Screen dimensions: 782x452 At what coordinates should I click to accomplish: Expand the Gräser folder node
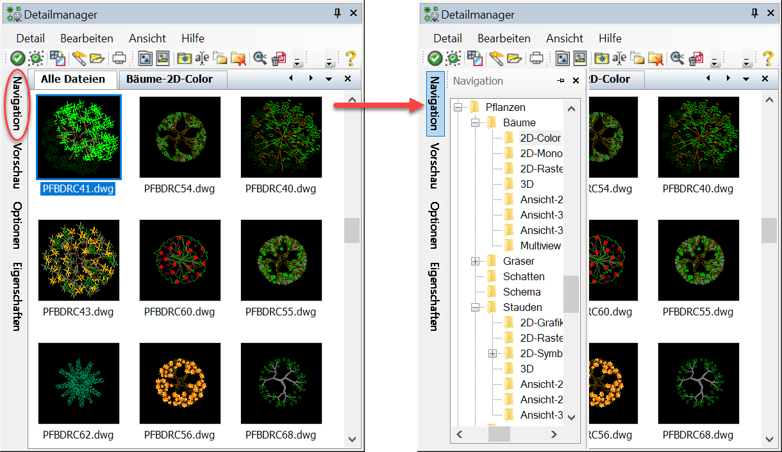point(475,261)
